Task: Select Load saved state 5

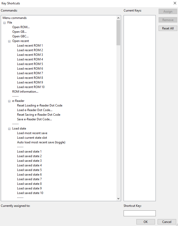Action: 29,170
